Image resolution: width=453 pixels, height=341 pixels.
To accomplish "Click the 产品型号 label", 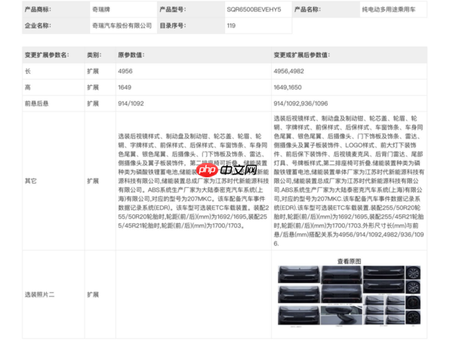I will coord(173,10).
